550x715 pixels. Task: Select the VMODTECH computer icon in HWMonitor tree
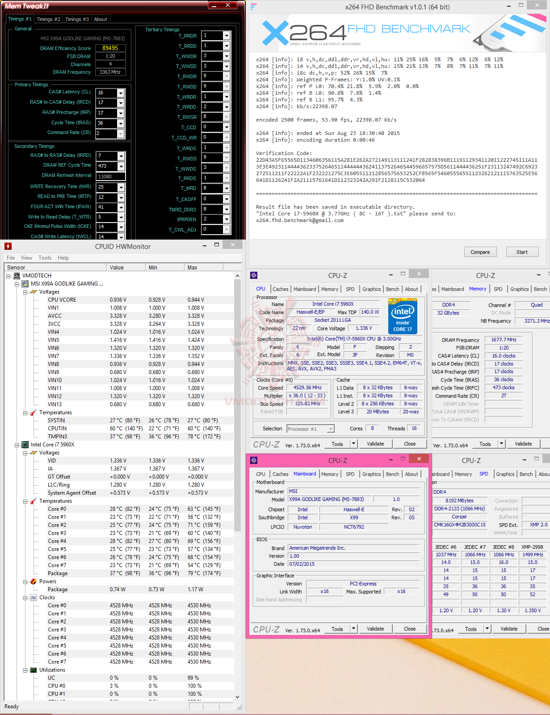tap(17, 276)
